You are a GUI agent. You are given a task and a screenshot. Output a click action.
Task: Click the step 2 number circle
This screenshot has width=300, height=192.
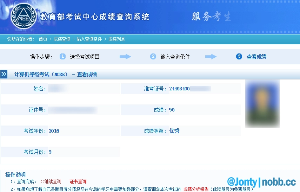coord(153,57)
